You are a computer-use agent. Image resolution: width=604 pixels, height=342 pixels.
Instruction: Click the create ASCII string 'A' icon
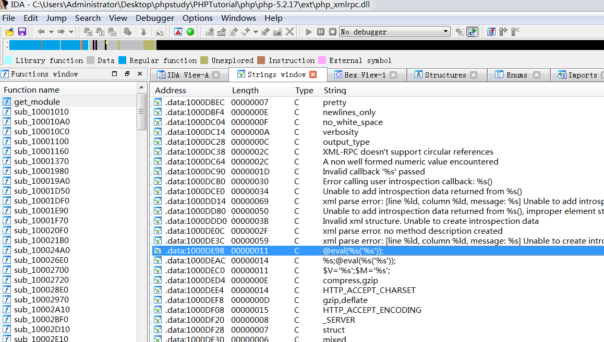coord(234,32)
